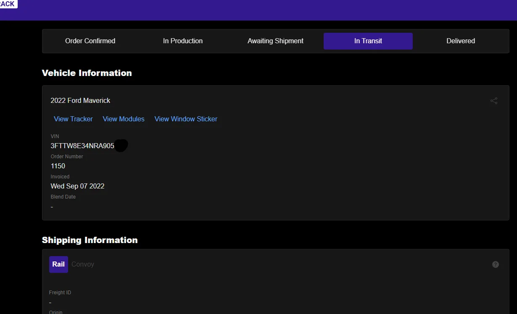Open the View Window Sticker link
The width and height of the screenshot is (517, 314).
[186, 119]
